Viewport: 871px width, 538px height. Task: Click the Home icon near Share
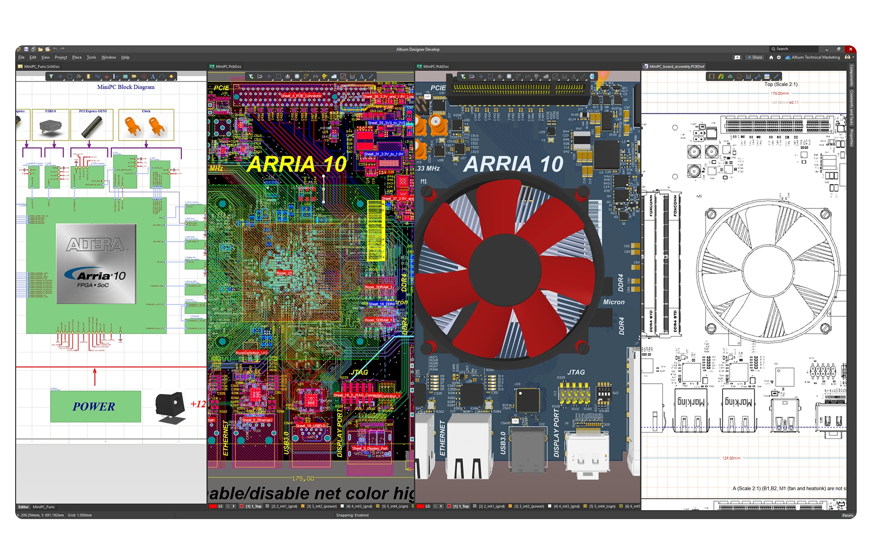[771, 57]
